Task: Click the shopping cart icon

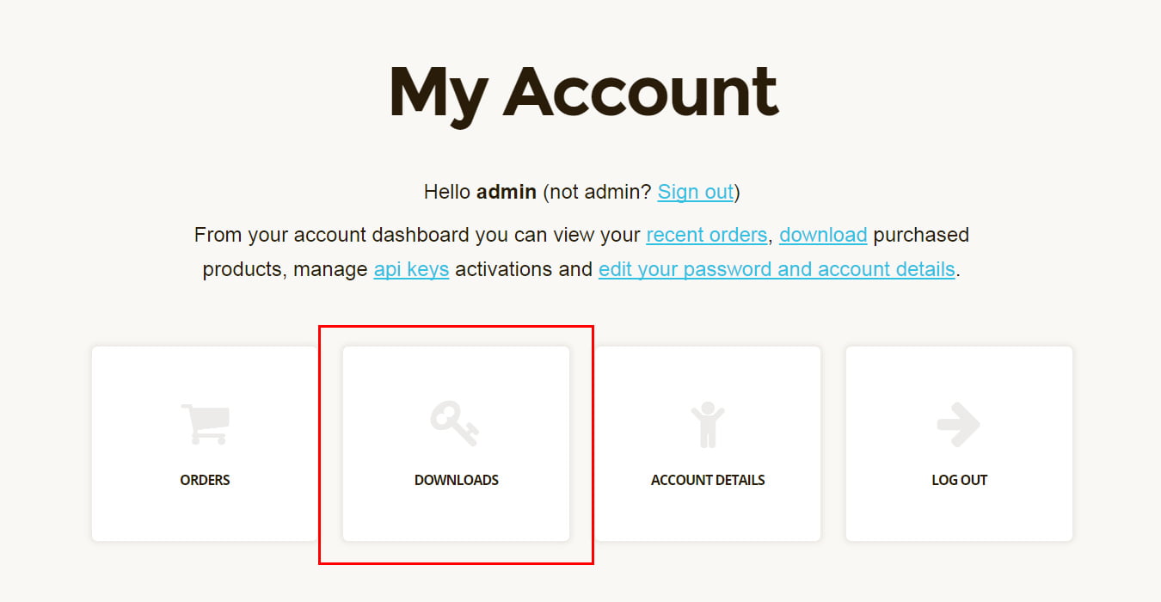Action: tap(205, 424)
